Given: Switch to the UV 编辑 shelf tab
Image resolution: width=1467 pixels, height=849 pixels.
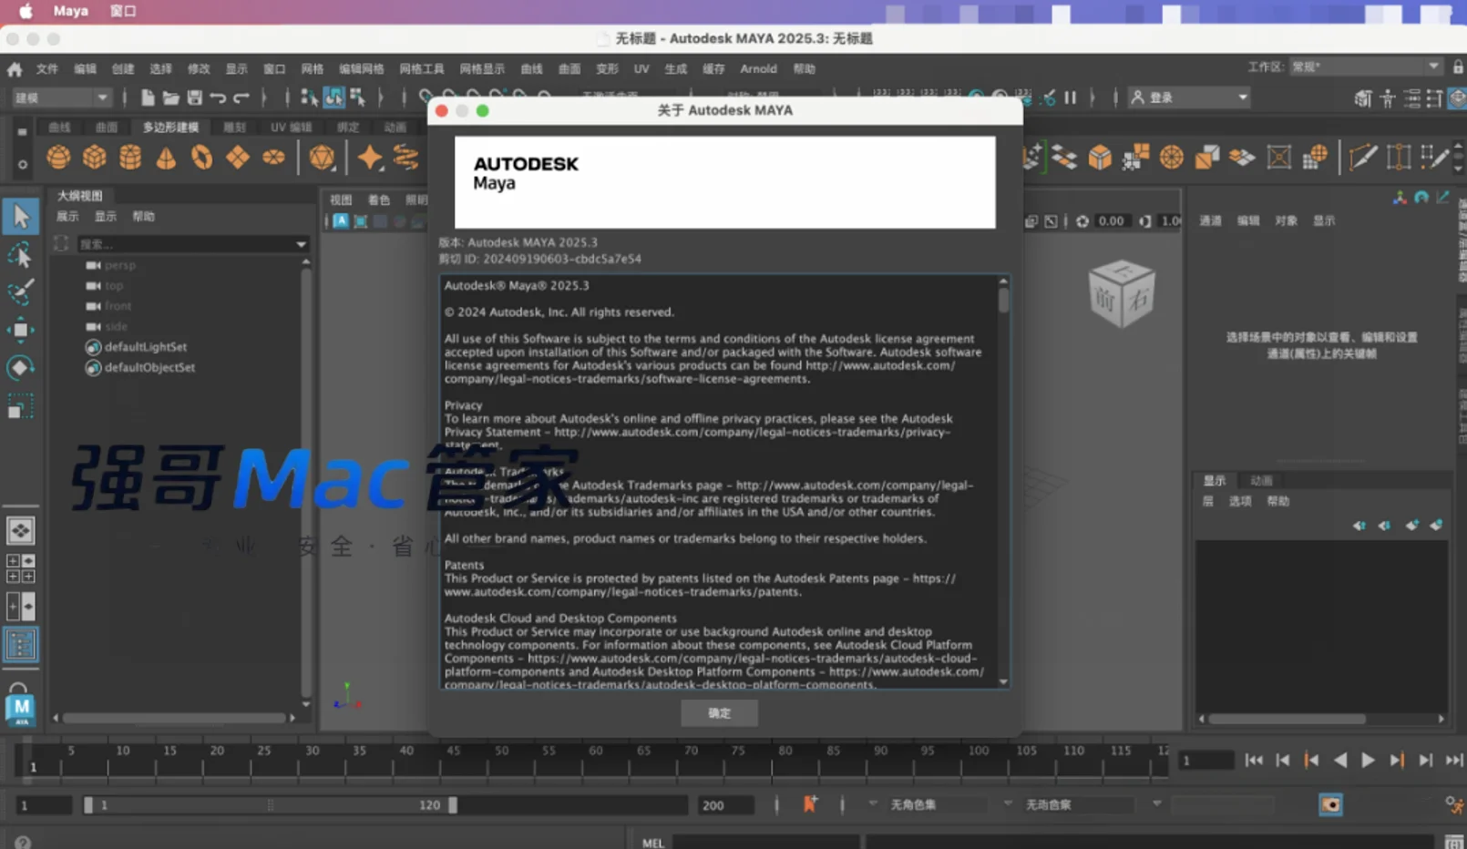Looking at the screenshot, I should click(x=291, y=128).
